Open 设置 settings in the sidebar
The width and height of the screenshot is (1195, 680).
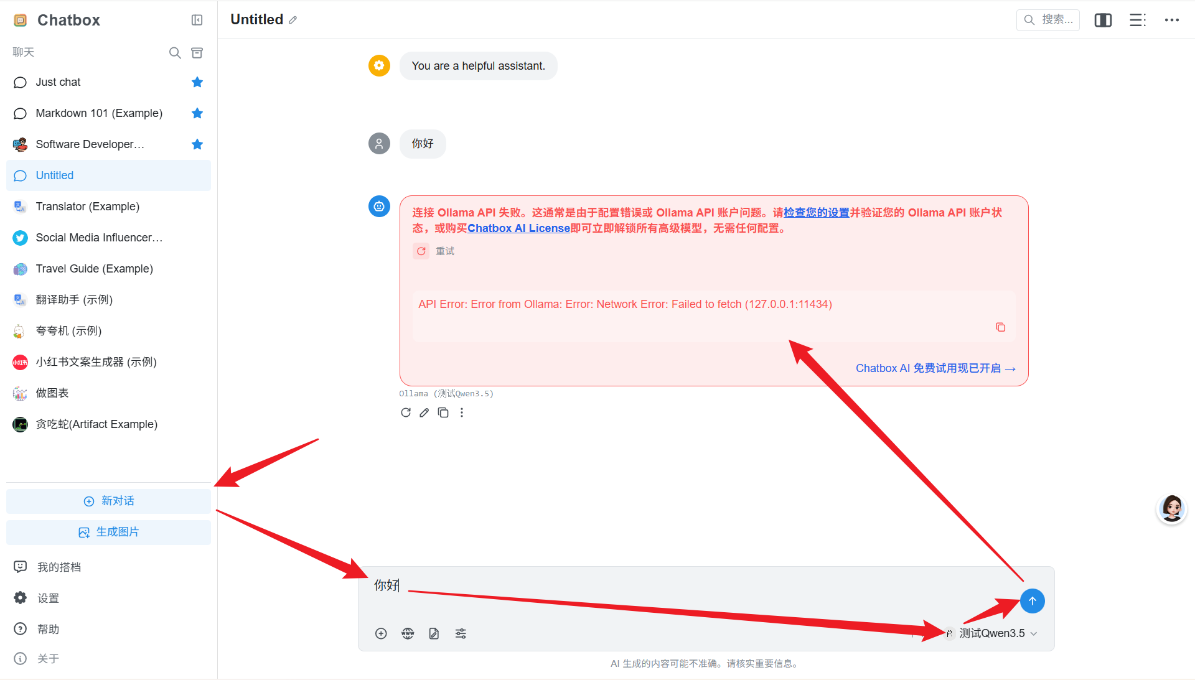click(108, 598)
